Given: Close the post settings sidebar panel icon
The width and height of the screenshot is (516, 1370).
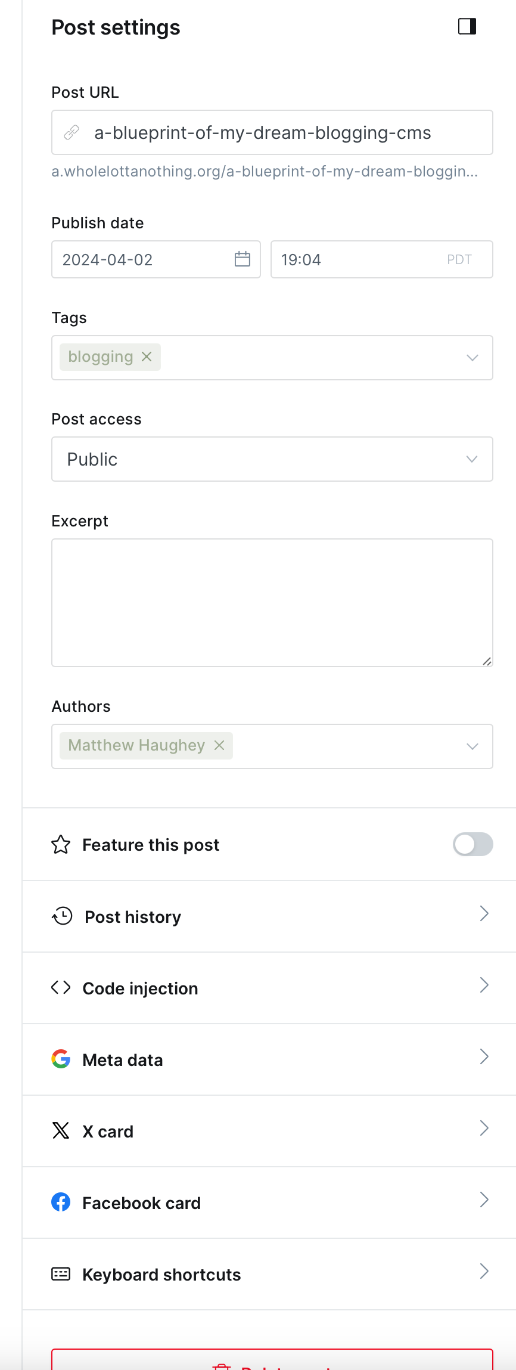Looking at the screenshot, I should (467, 26).
